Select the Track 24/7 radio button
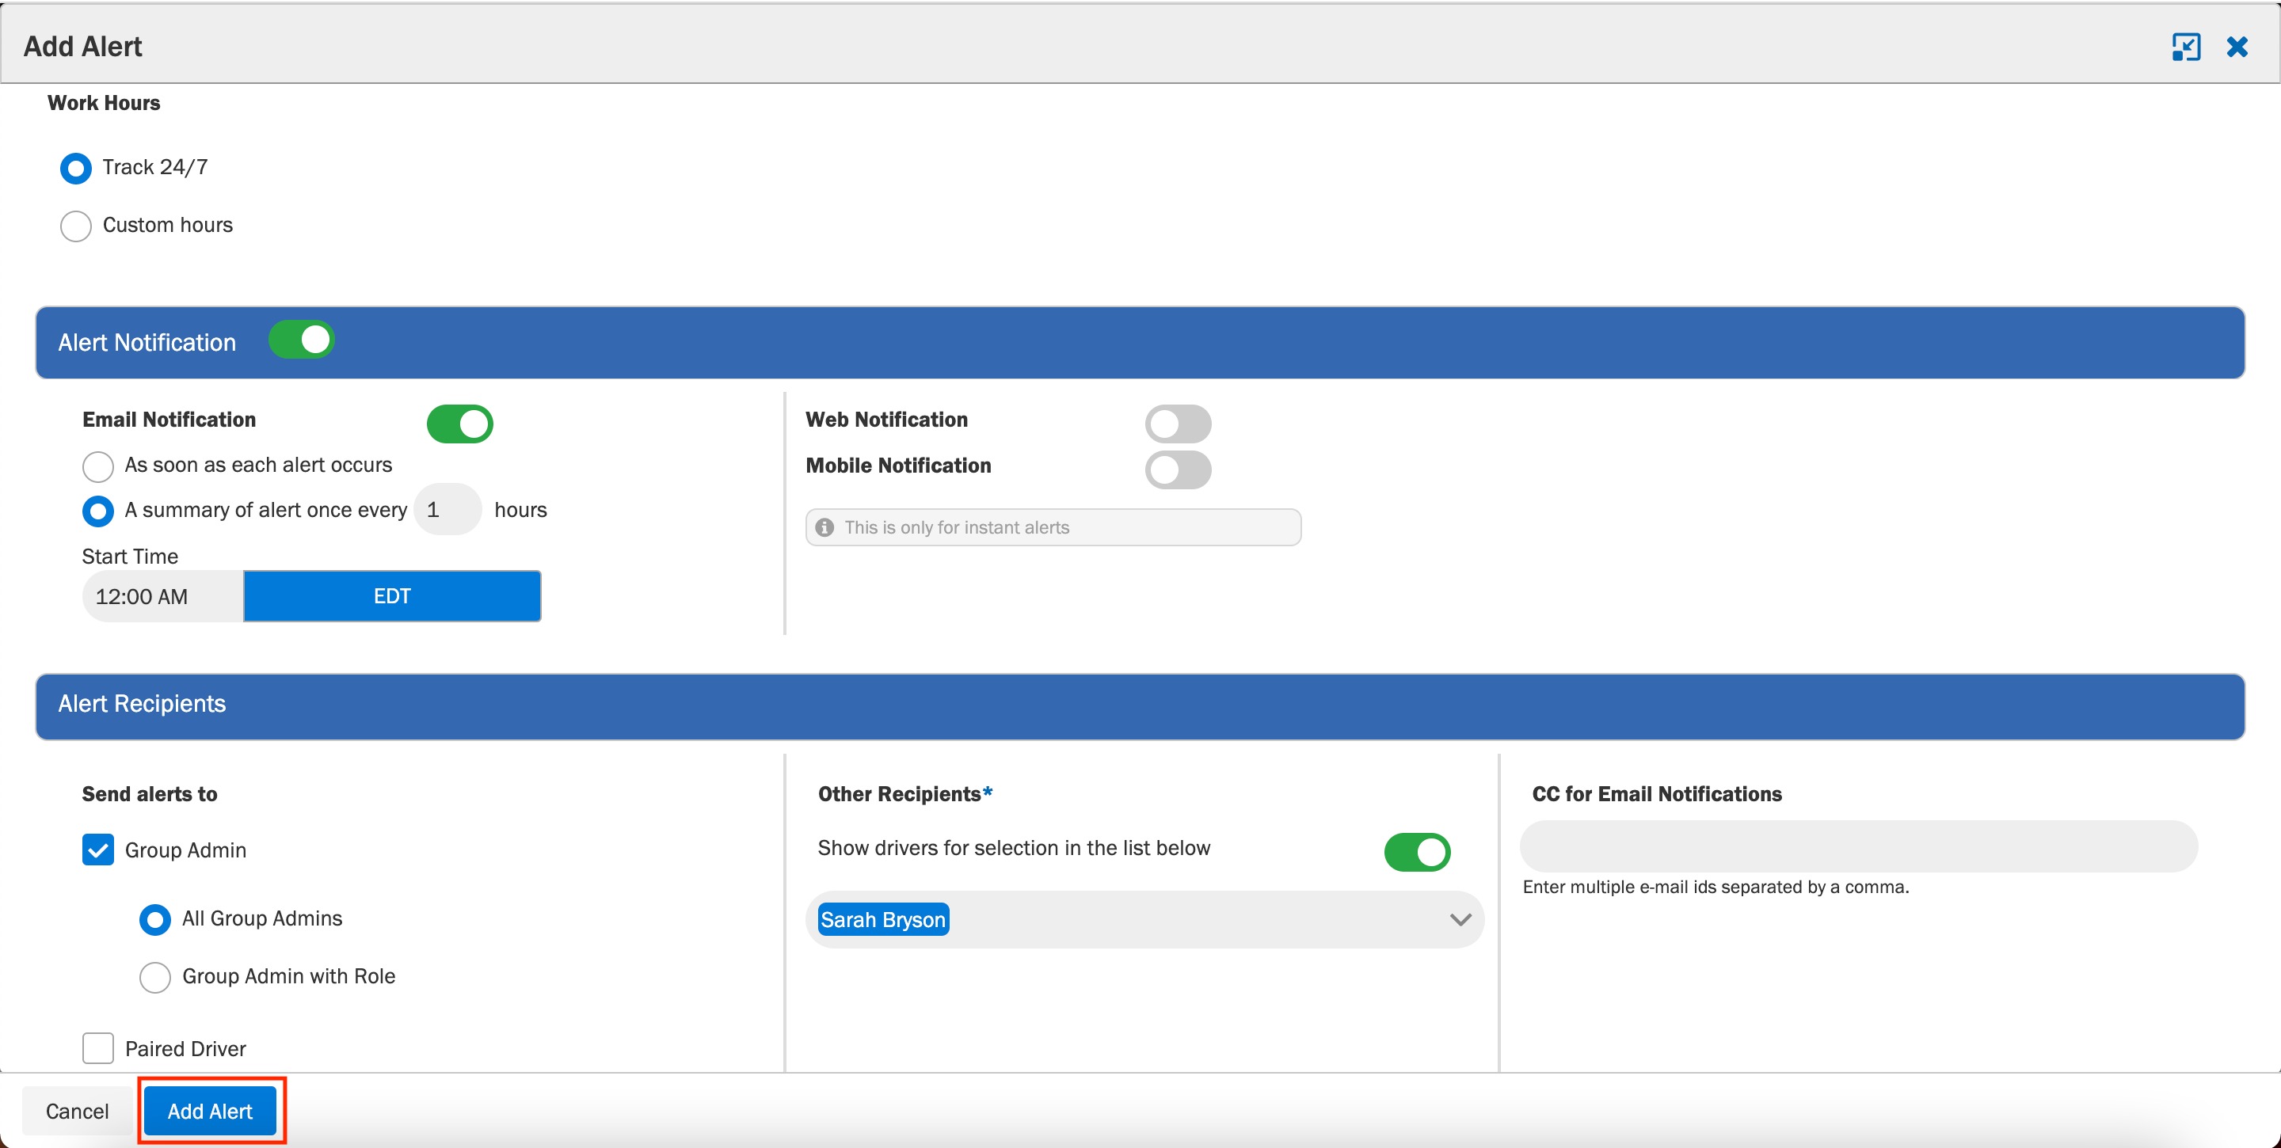 click(76, 168)
